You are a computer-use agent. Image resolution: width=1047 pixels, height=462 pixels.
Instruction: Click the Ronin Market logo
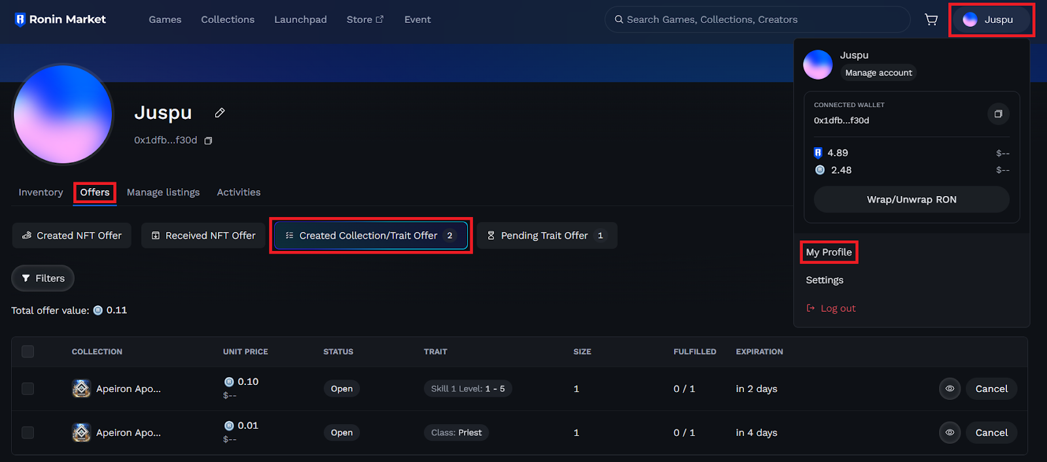(x=60, y=20)
